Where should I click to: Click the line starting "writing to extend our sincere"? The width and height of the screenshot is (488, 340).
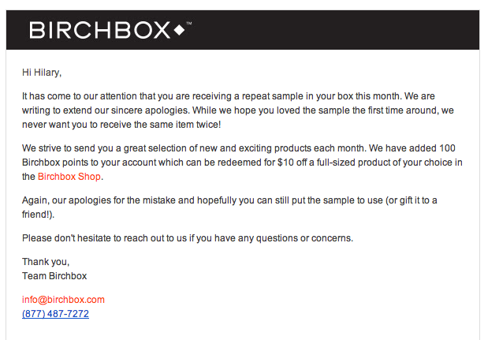[238, 110]
